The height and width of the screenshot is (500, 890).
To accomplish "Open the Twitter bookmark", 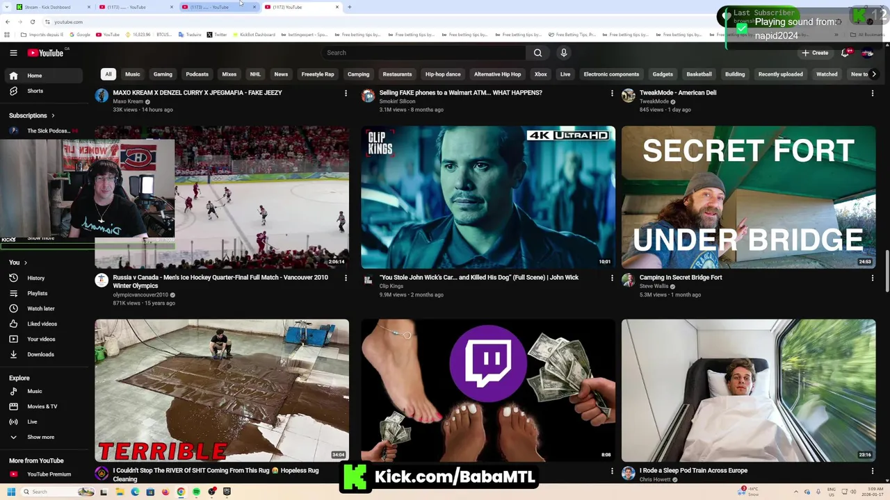I will point(216,35).
